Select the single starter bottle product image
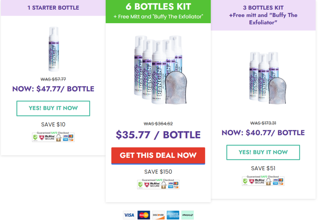The width and height of the screenshot is (321, 222). click(x=54, y=49)
